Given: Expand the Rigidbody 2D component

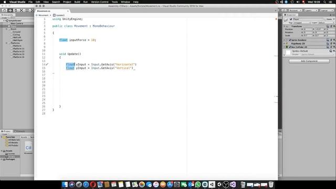Looking at the screenshot, I should pyautogui.click(x=285, y=43).
